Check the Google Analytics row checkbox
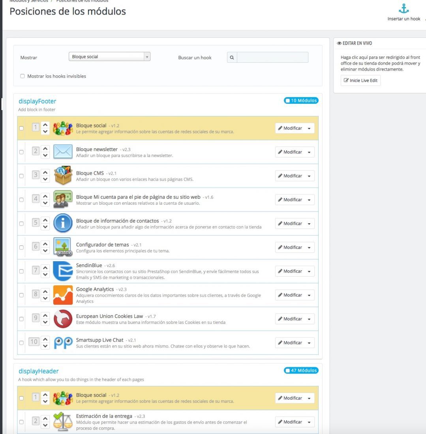426x434 pixels. [x=21, y=295]
